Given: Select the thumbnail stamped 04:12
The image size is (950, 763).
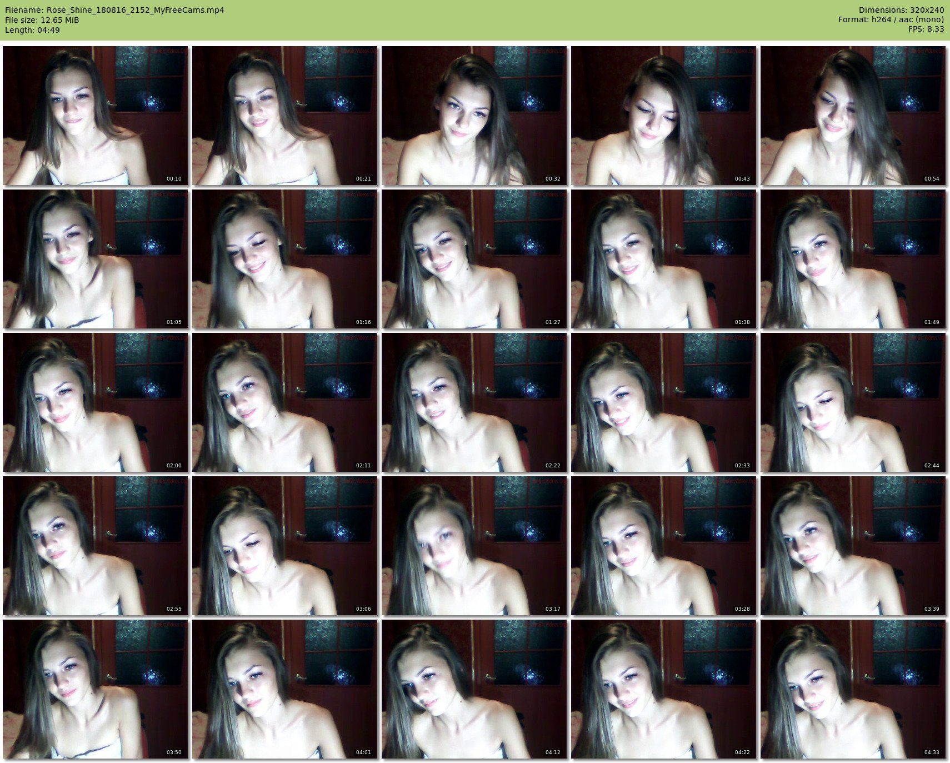Looking at the screenshot, I should pyautogui.click(x=474, y=689).
